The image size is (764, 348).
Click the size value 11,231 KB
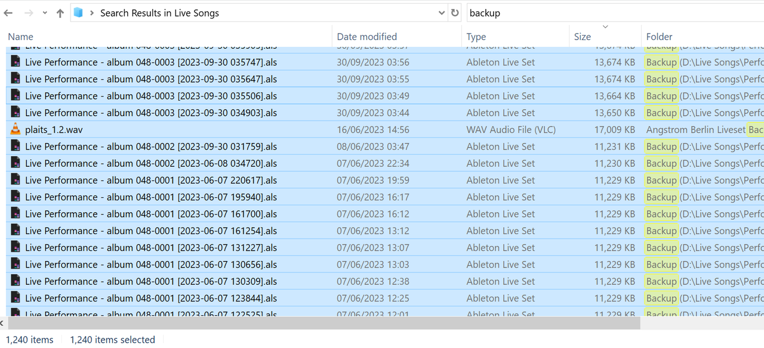pyautogui.click(x=615, y=147)
